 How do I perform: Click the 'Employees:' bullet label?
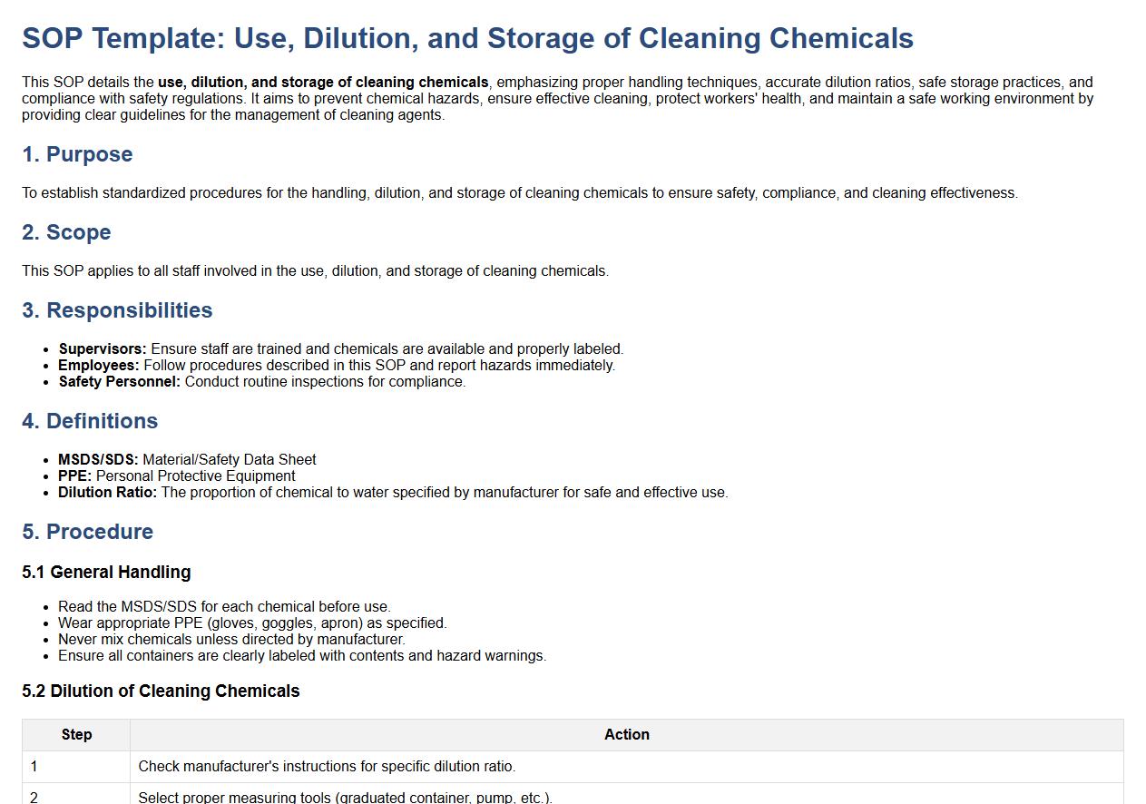[x=99, y=365]
